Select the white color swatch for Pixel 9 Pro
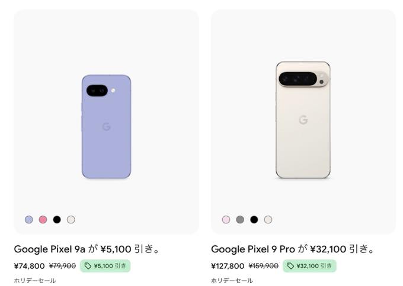The width and height of the screenshot is (403, 286). (x=268, y=219)
